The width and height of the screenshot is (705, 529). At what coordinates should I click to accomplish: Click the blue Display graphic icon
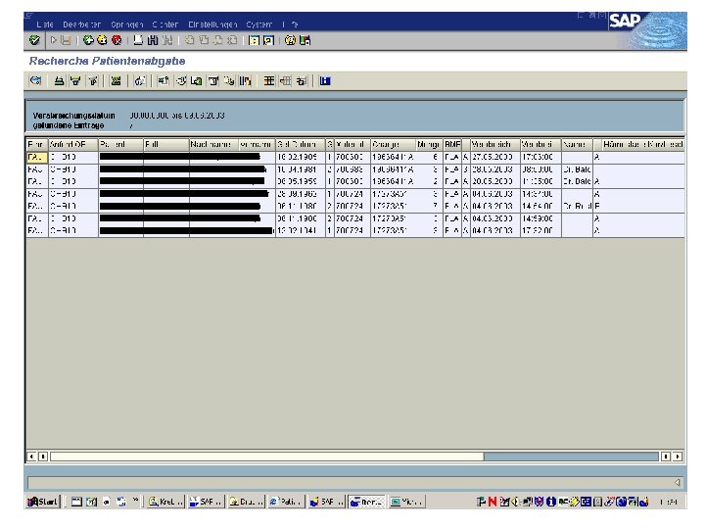point(325,81)
